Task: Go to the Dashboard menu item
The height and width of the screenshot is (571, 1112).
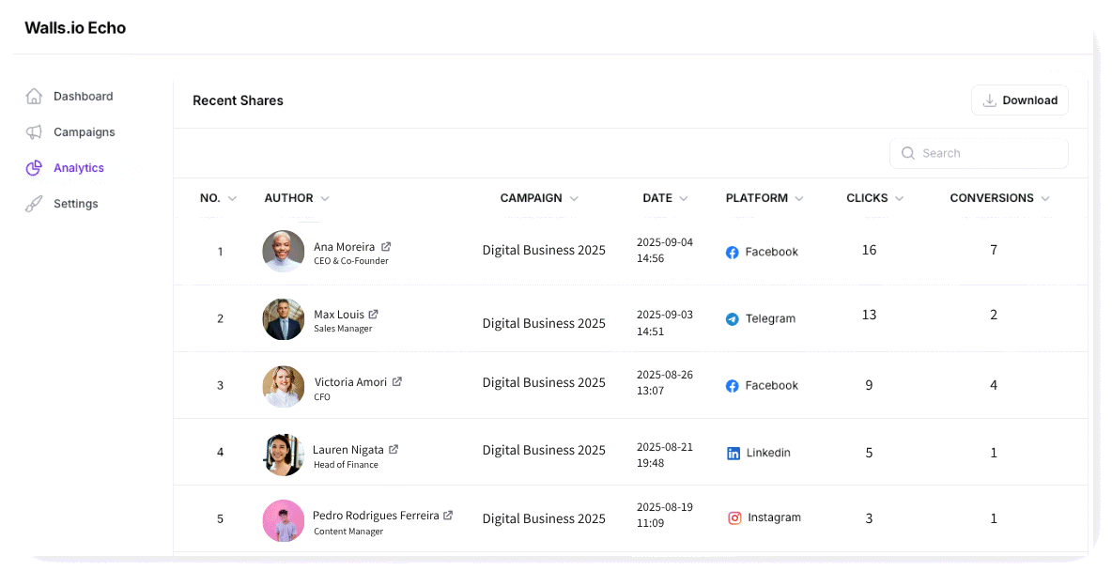Action: pos(69,97)
